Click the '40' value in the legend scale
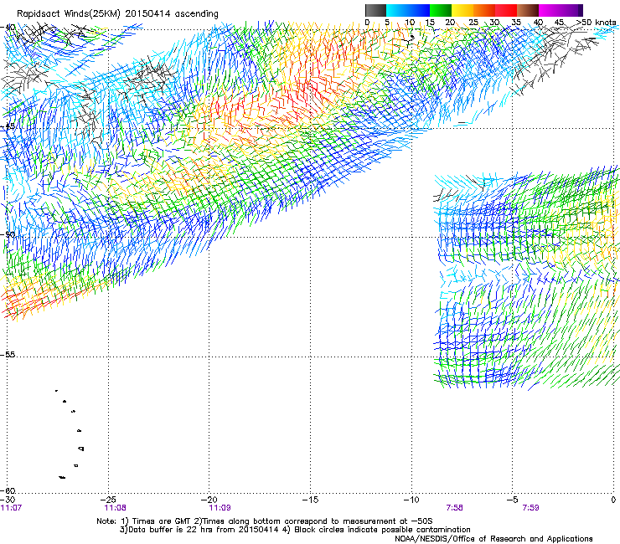 click(x=538, y=23)
